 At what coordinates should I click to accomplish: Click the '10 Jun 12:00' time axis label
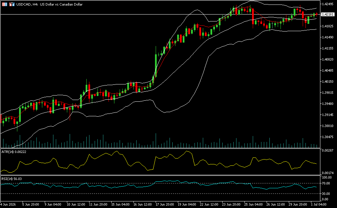click(x=76, y=204)
